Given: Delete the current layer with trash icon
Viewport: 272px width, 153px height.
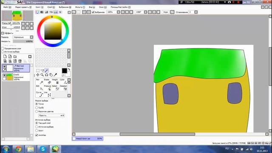Looking at the screenshot, I should (20, 61).
